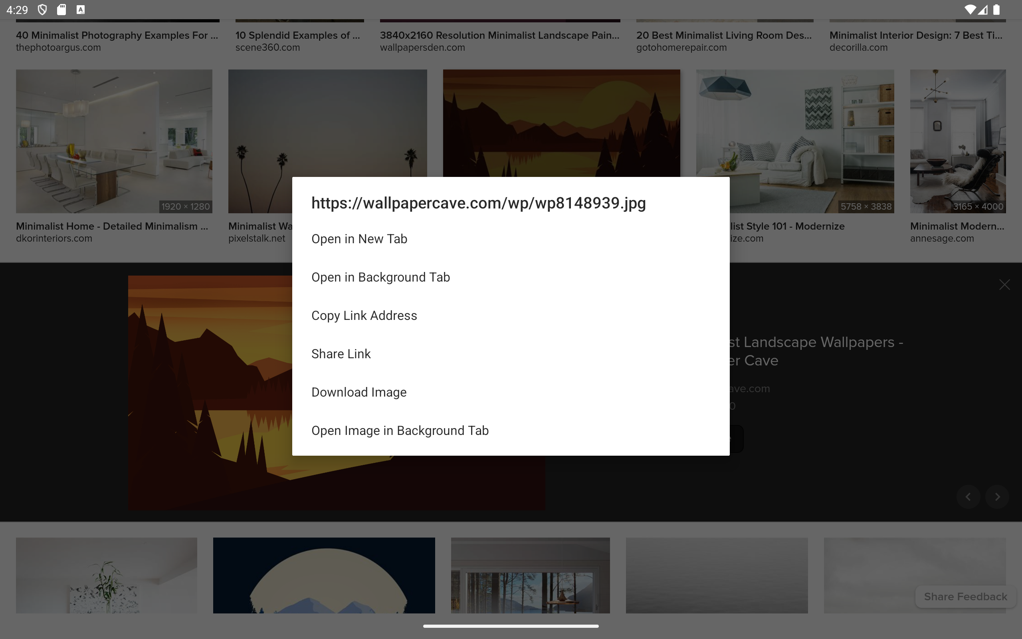Open the bamboo plant room thumbnail
Viewport: 1022px width, 639px height.
107,575
